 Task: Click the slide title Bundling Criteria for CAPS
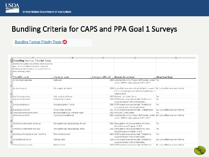(x=94, y=29)
